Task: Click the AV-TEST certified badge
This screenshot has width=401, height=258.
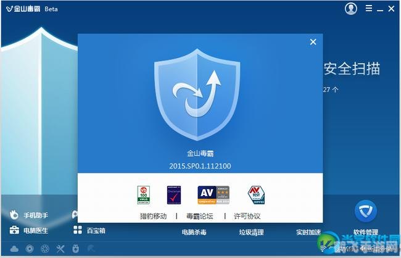Action: click(x=256, y=195)
